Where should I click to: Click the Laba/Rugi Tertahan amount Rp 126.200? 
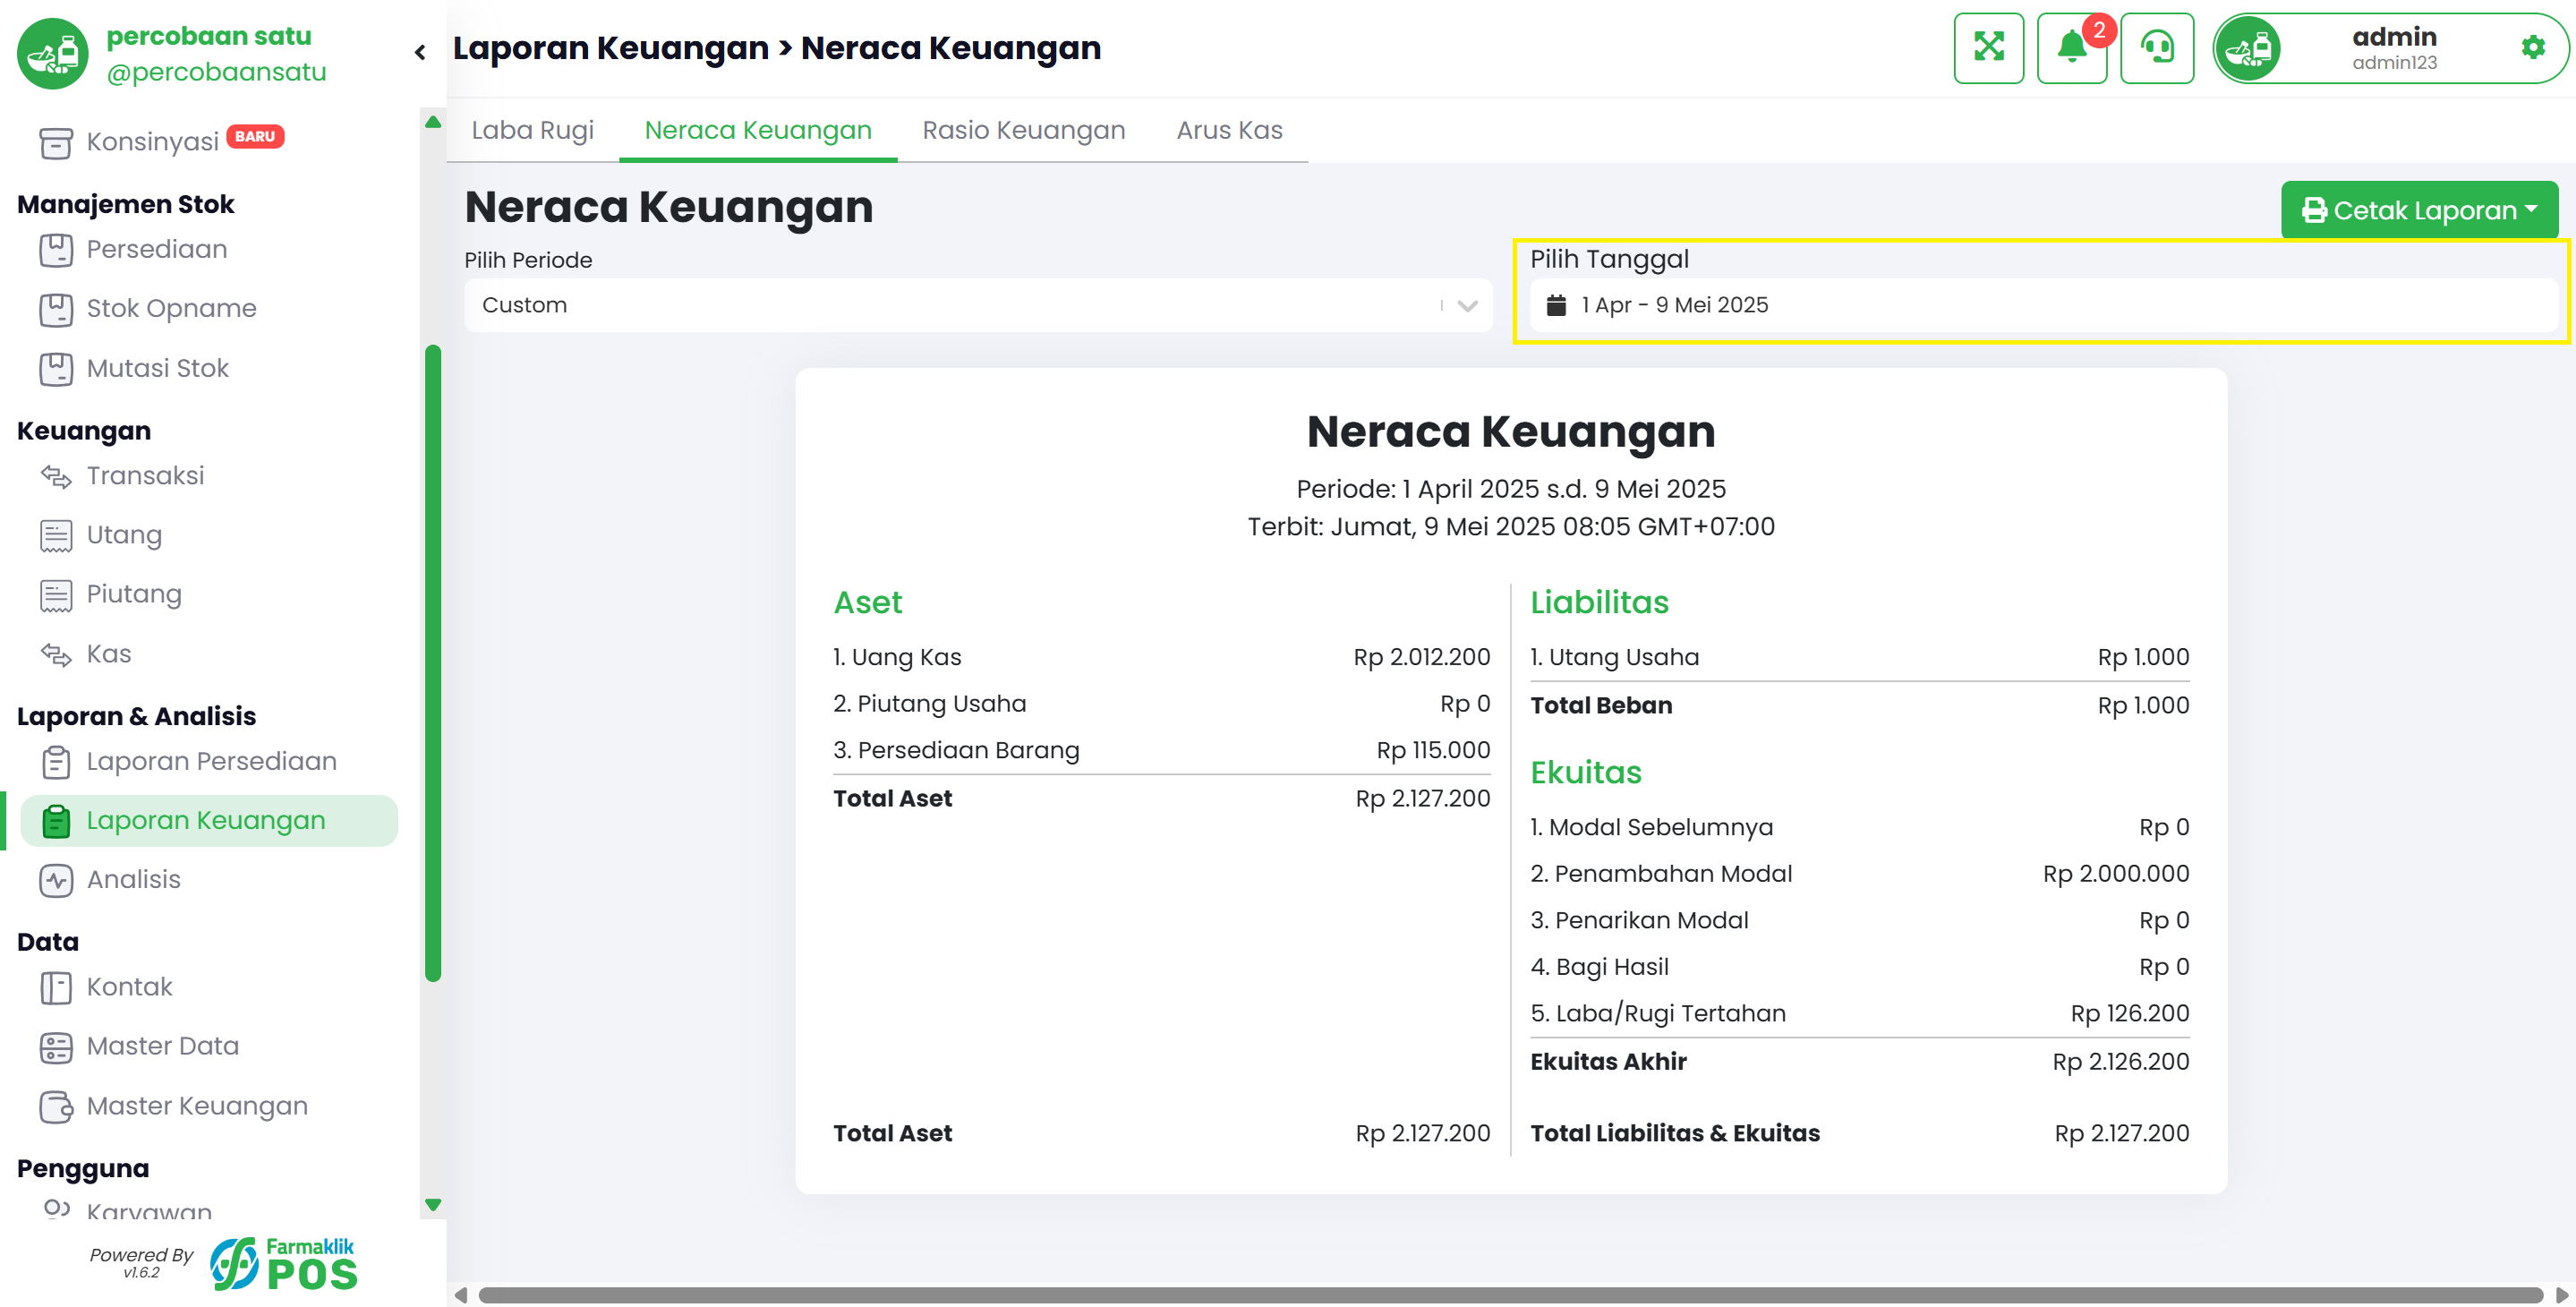click(2129, 1014)
